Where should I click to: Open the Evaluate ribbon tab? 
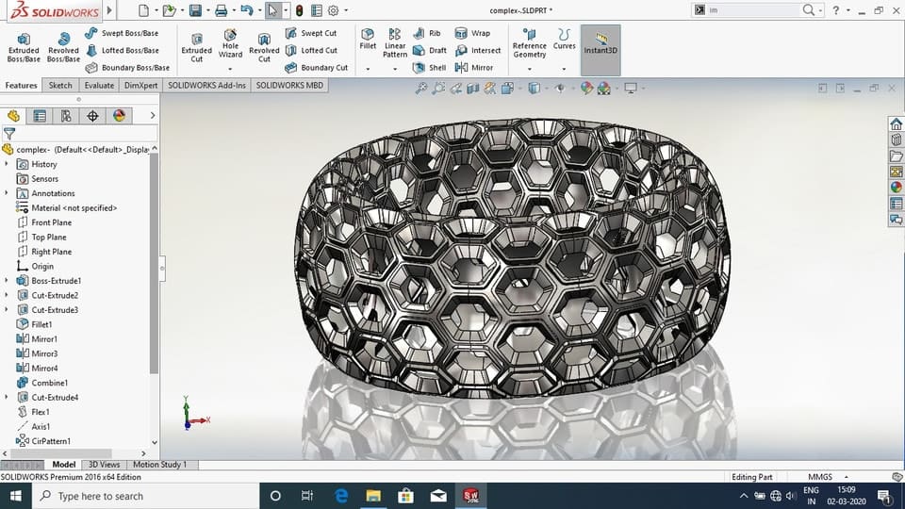(99, 85)
